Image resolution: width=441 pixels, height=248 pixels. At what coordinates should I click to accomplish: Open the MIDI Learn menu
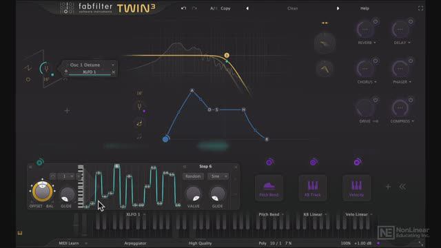tap(72, 243)
